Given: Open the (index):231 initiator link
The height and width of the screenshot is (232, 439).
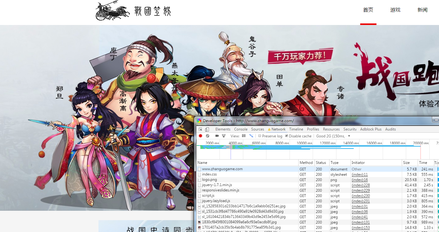Looking at the screenshot, I should click(x=361, y=201).
